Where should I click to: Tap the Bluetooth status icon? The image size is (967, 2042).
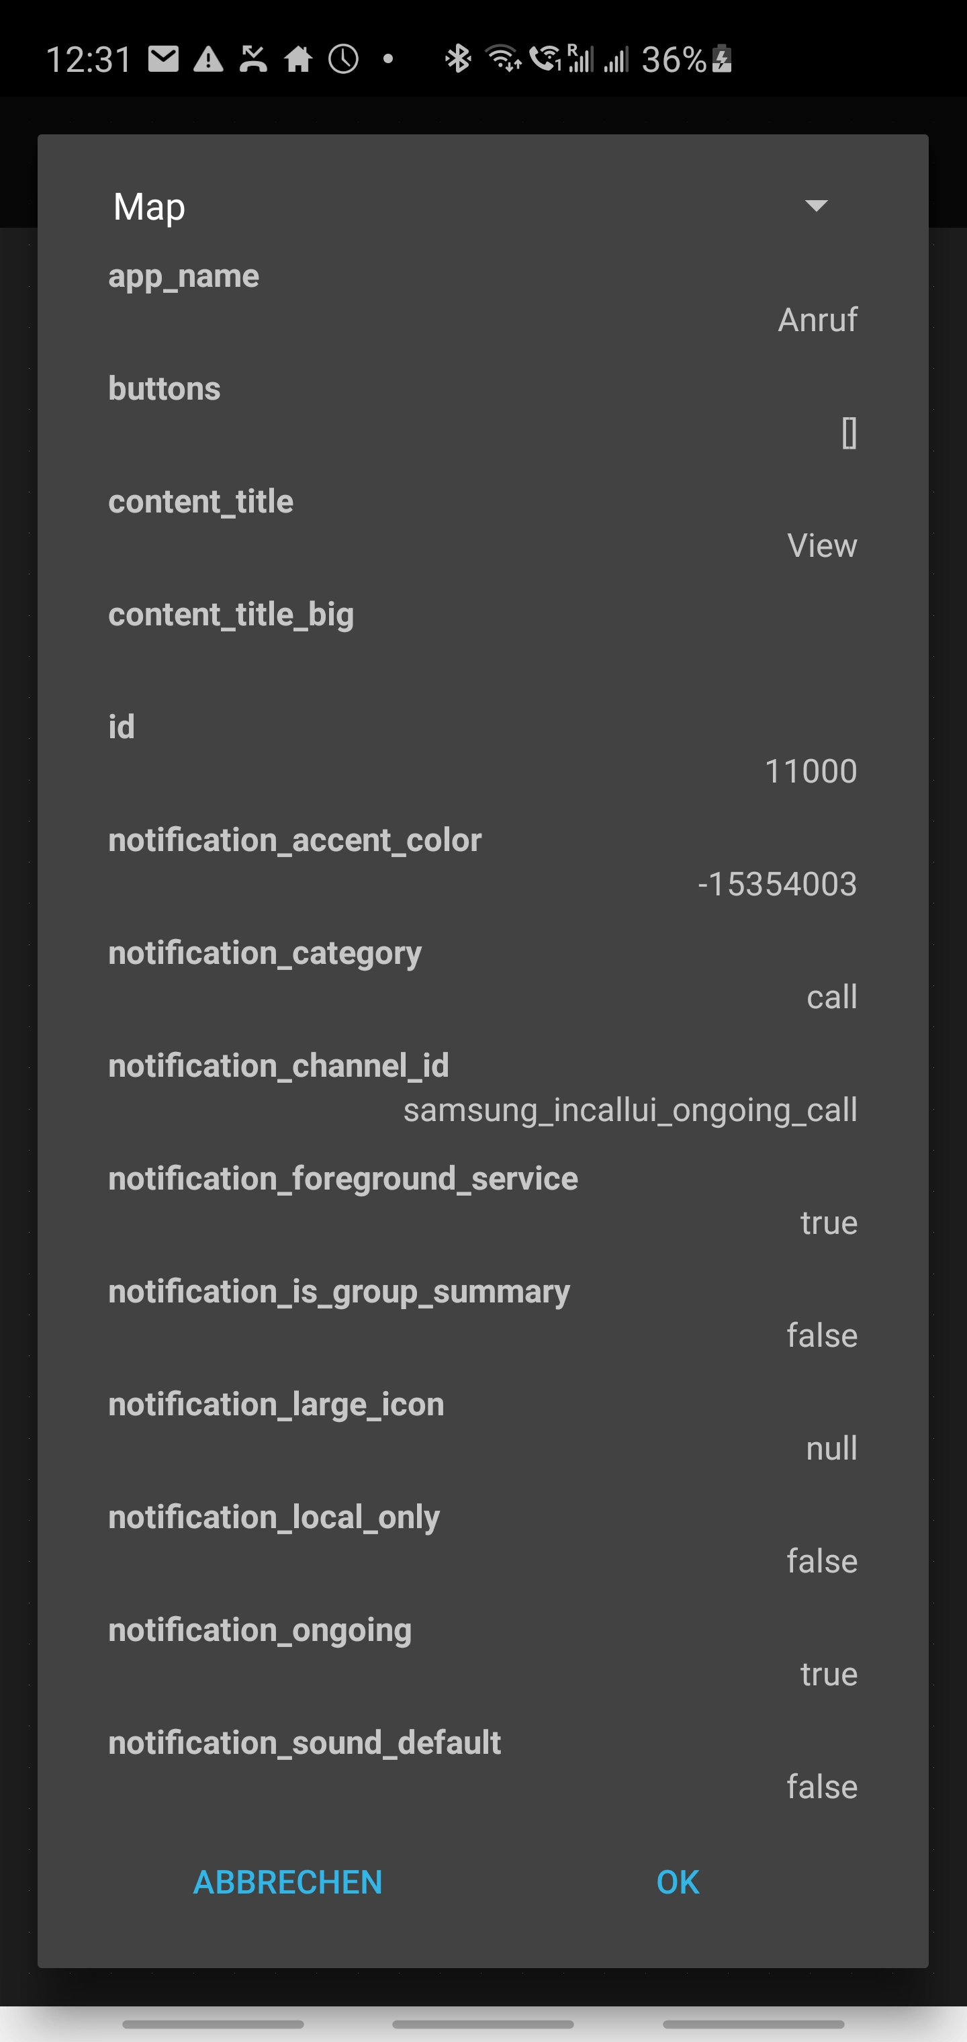[457, 60]
